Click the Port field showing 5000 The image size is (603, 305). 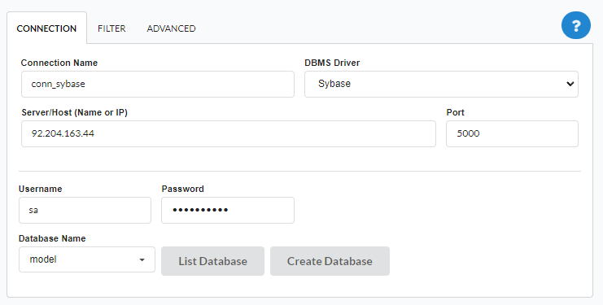coord(512,133)
